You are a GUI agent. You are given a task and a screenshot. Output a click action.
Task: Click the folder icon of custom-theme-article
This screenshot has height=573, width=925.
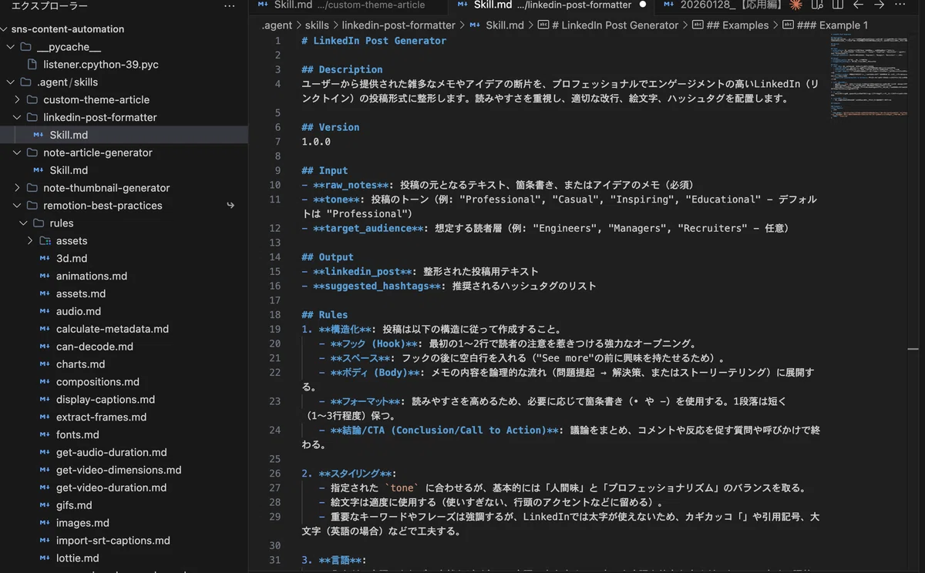(x=32, y=100)
